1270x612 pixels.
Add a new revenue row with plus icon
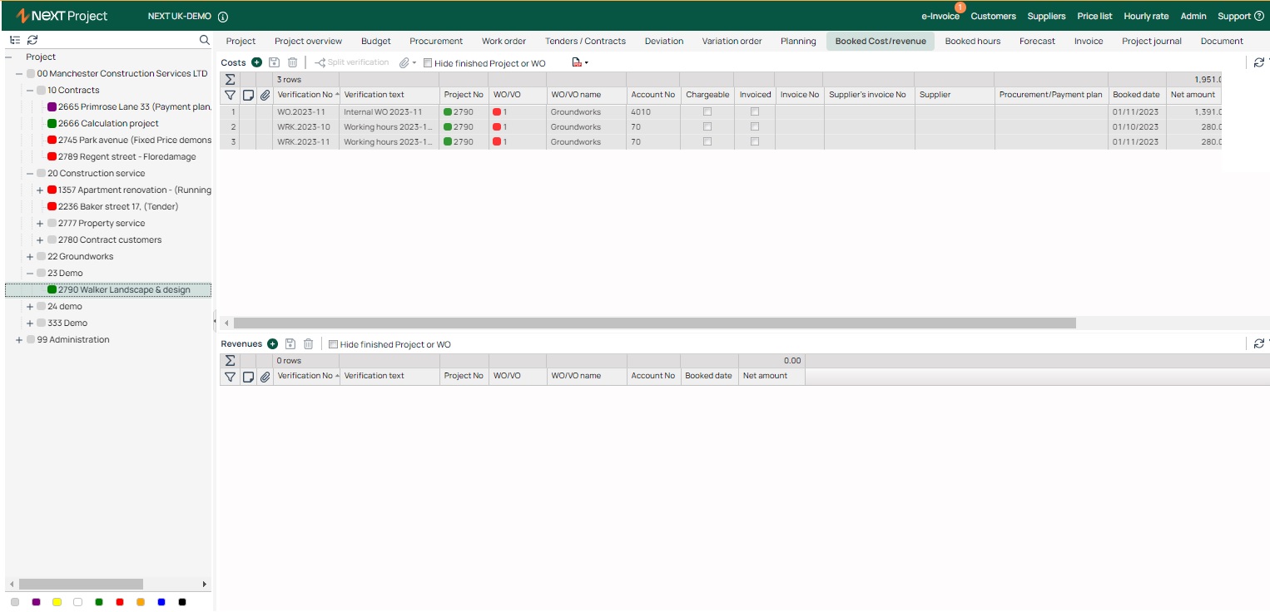click(272, 344)
